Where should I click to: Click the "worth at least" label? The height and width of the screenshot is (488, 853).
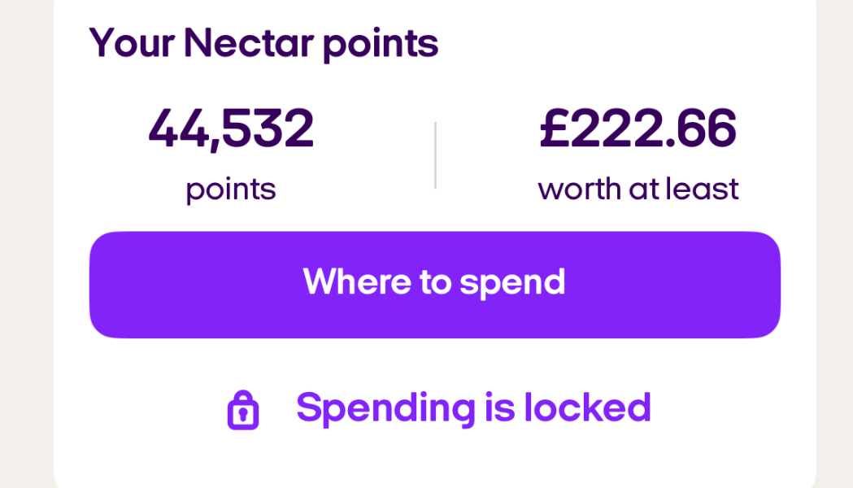pyautogui.click(x=638, y=190)
